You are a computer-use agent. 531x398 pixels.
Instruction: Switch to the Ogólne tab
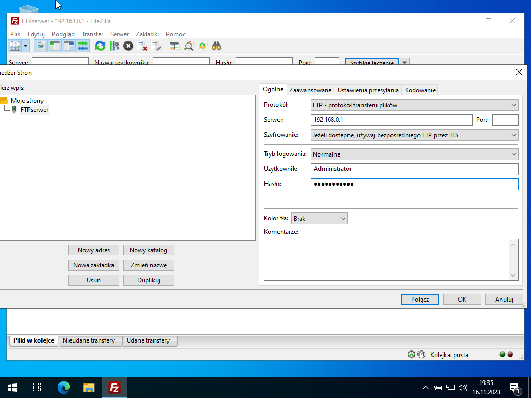(273, 89)
